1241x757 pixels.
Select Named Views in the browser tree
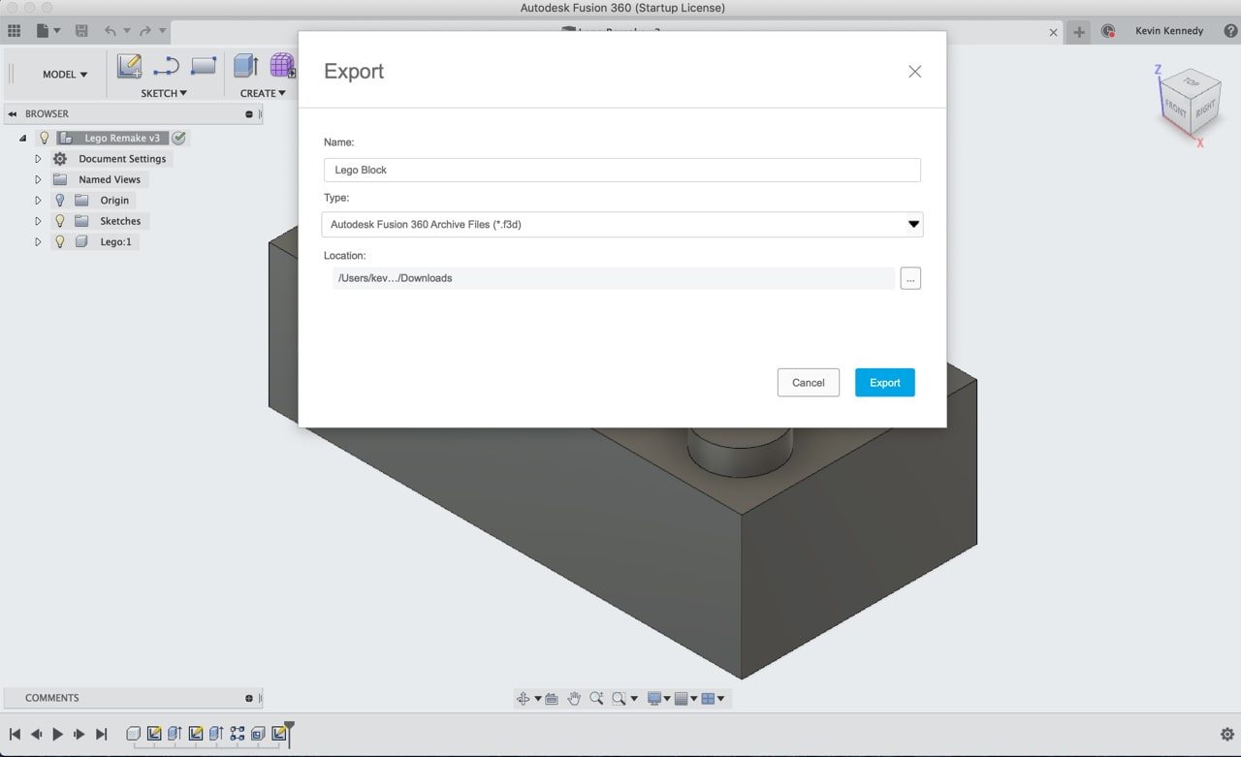110,179
